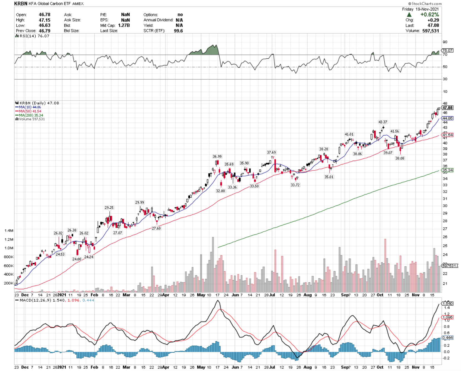Click the RSI(14) 76.07 indicator label
The width and height of the screenshot is (461, 371).
tap(32, 36)
